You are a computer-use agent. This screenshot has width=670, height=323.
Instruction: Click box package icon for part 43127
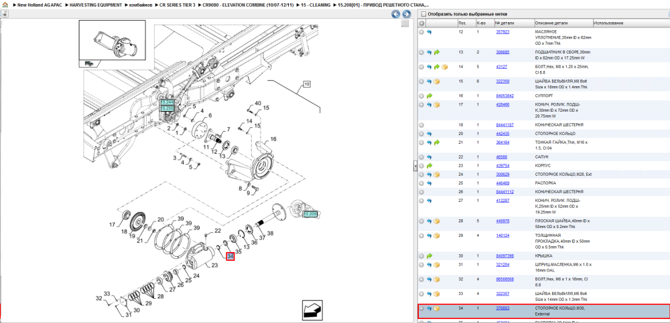tap(444, 67)
